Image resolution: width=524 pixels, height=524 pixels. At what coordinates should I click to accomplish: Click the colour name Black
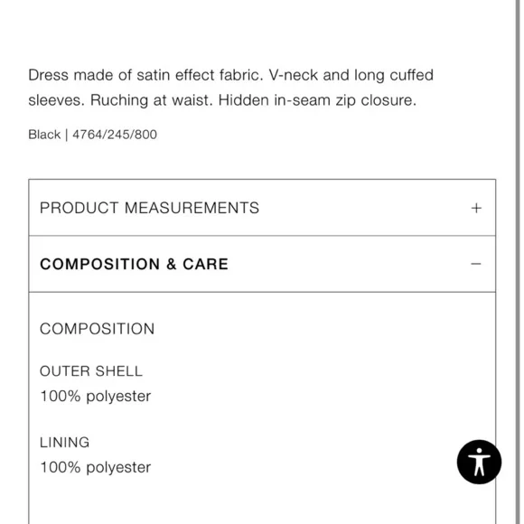click(44, 135)
